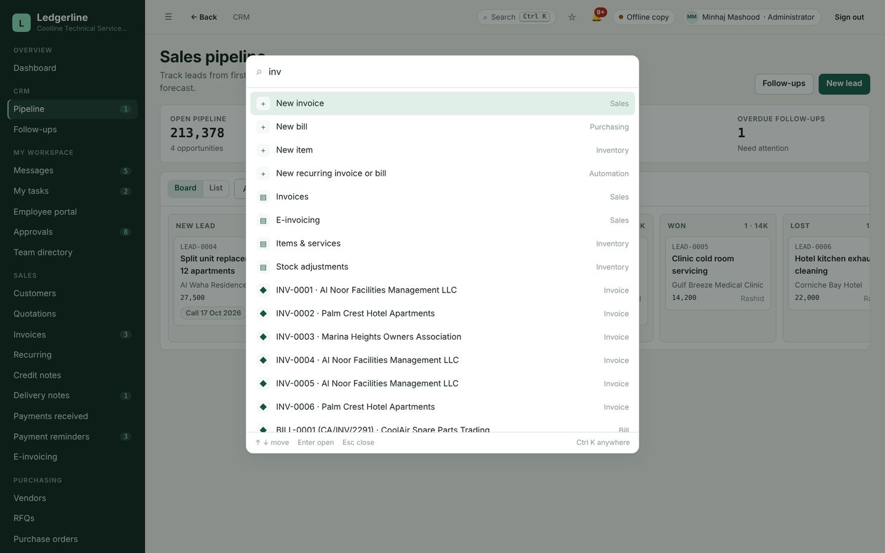The image size is (885, 553).
Task: Open LEAD-0005 Clinic cold room servicing card
Action: 718,273
